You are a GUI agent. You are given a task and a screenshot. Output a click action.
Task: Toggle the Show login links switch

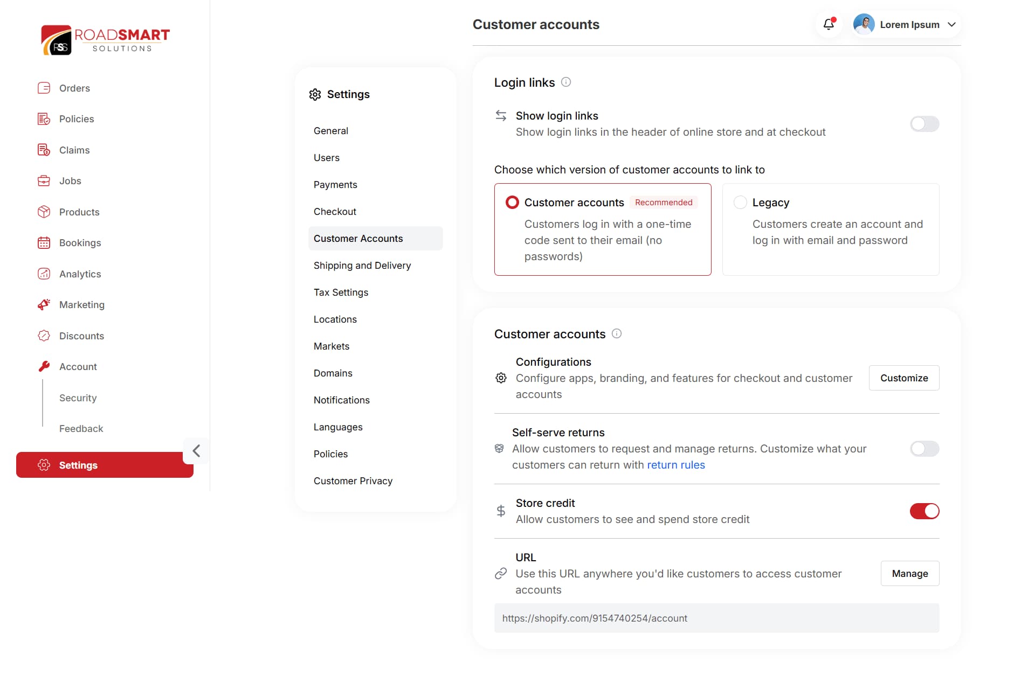pos(924,124)
